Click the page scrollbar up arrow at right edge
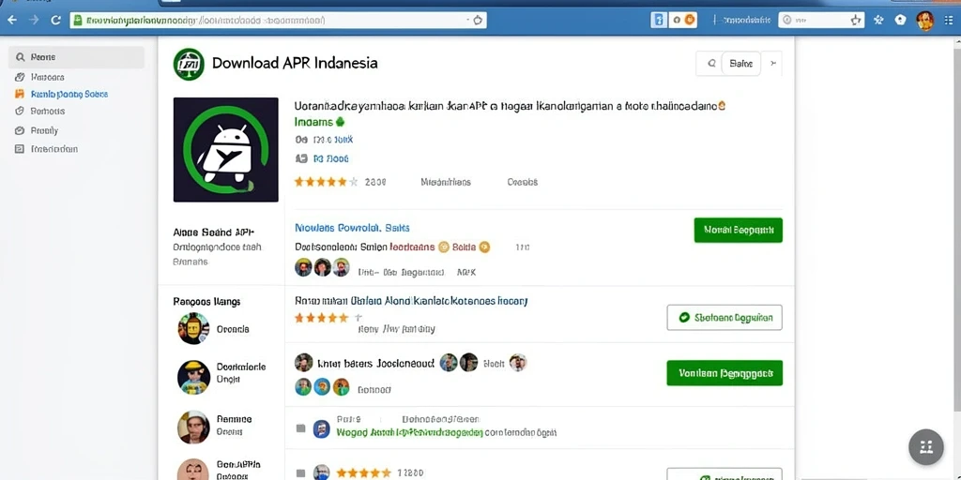The height and width of the screenshot is (480, 961). click(x=958, y=43)
